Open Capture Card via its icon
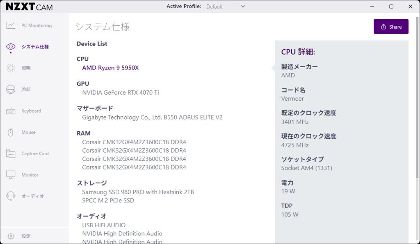This screenshot has height=244, width=420. pyautogui.click(x=11, y=154)
